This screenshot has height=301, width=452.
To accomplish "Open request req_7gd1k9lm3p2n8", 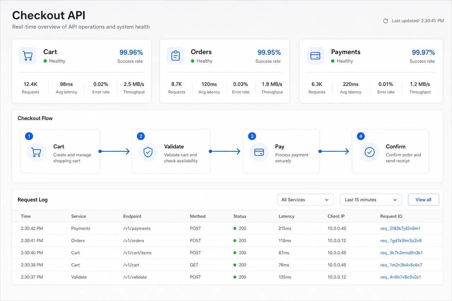I will [401, 241].
